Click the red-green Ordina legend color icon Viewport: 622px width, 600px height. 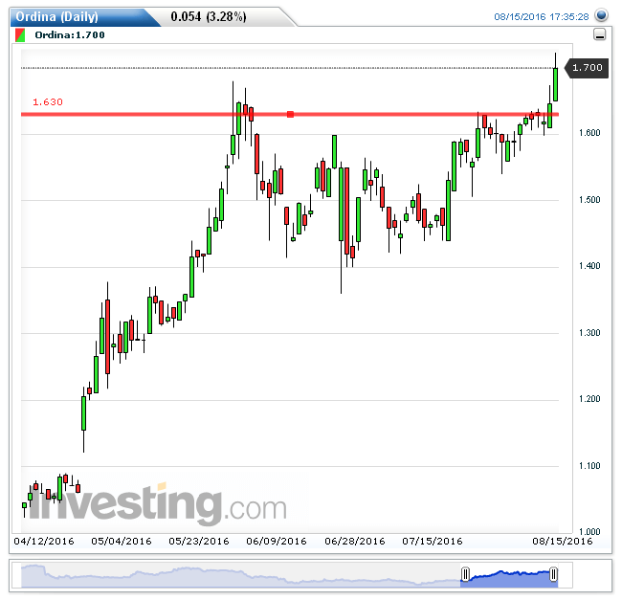(20, 34)
